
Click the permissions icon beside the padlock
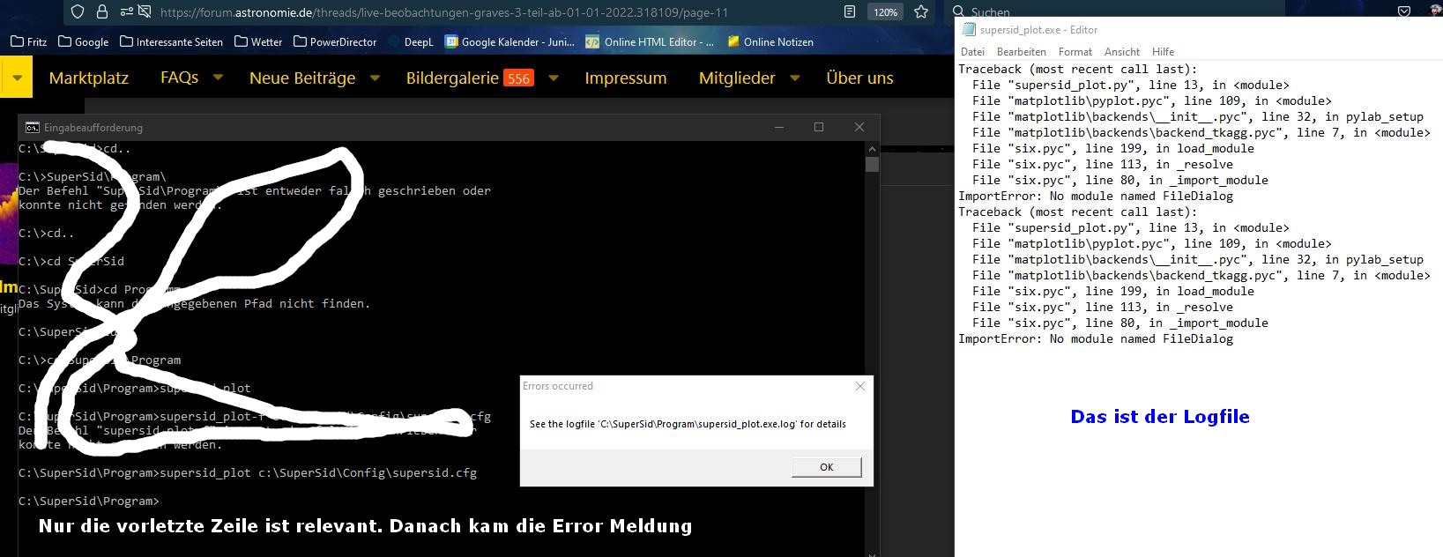[x=126, y=12]
